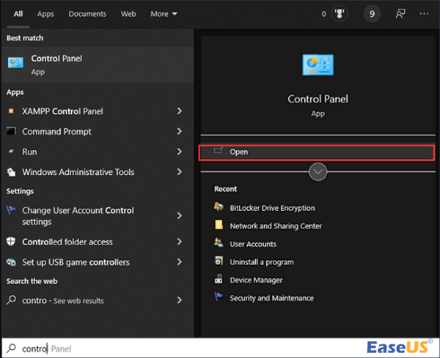This screenshot has width=440, height=358.
Task: Select the Web filter tab
Action: [x=128, y=13]
